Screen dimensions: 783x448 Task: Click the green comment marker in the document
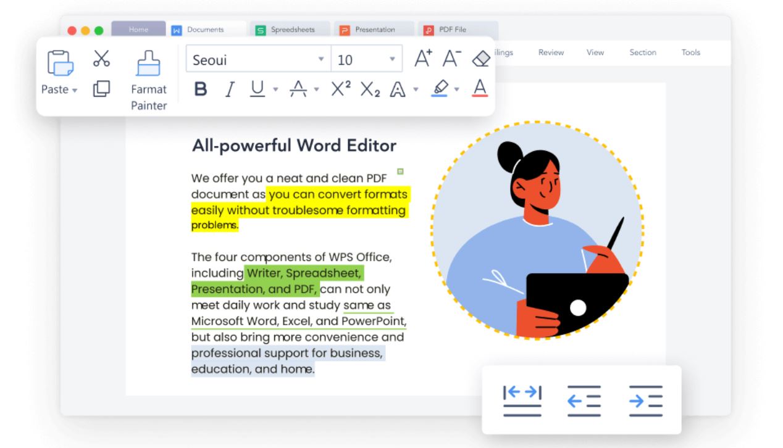pyautogui.click(x=400, y=171)
